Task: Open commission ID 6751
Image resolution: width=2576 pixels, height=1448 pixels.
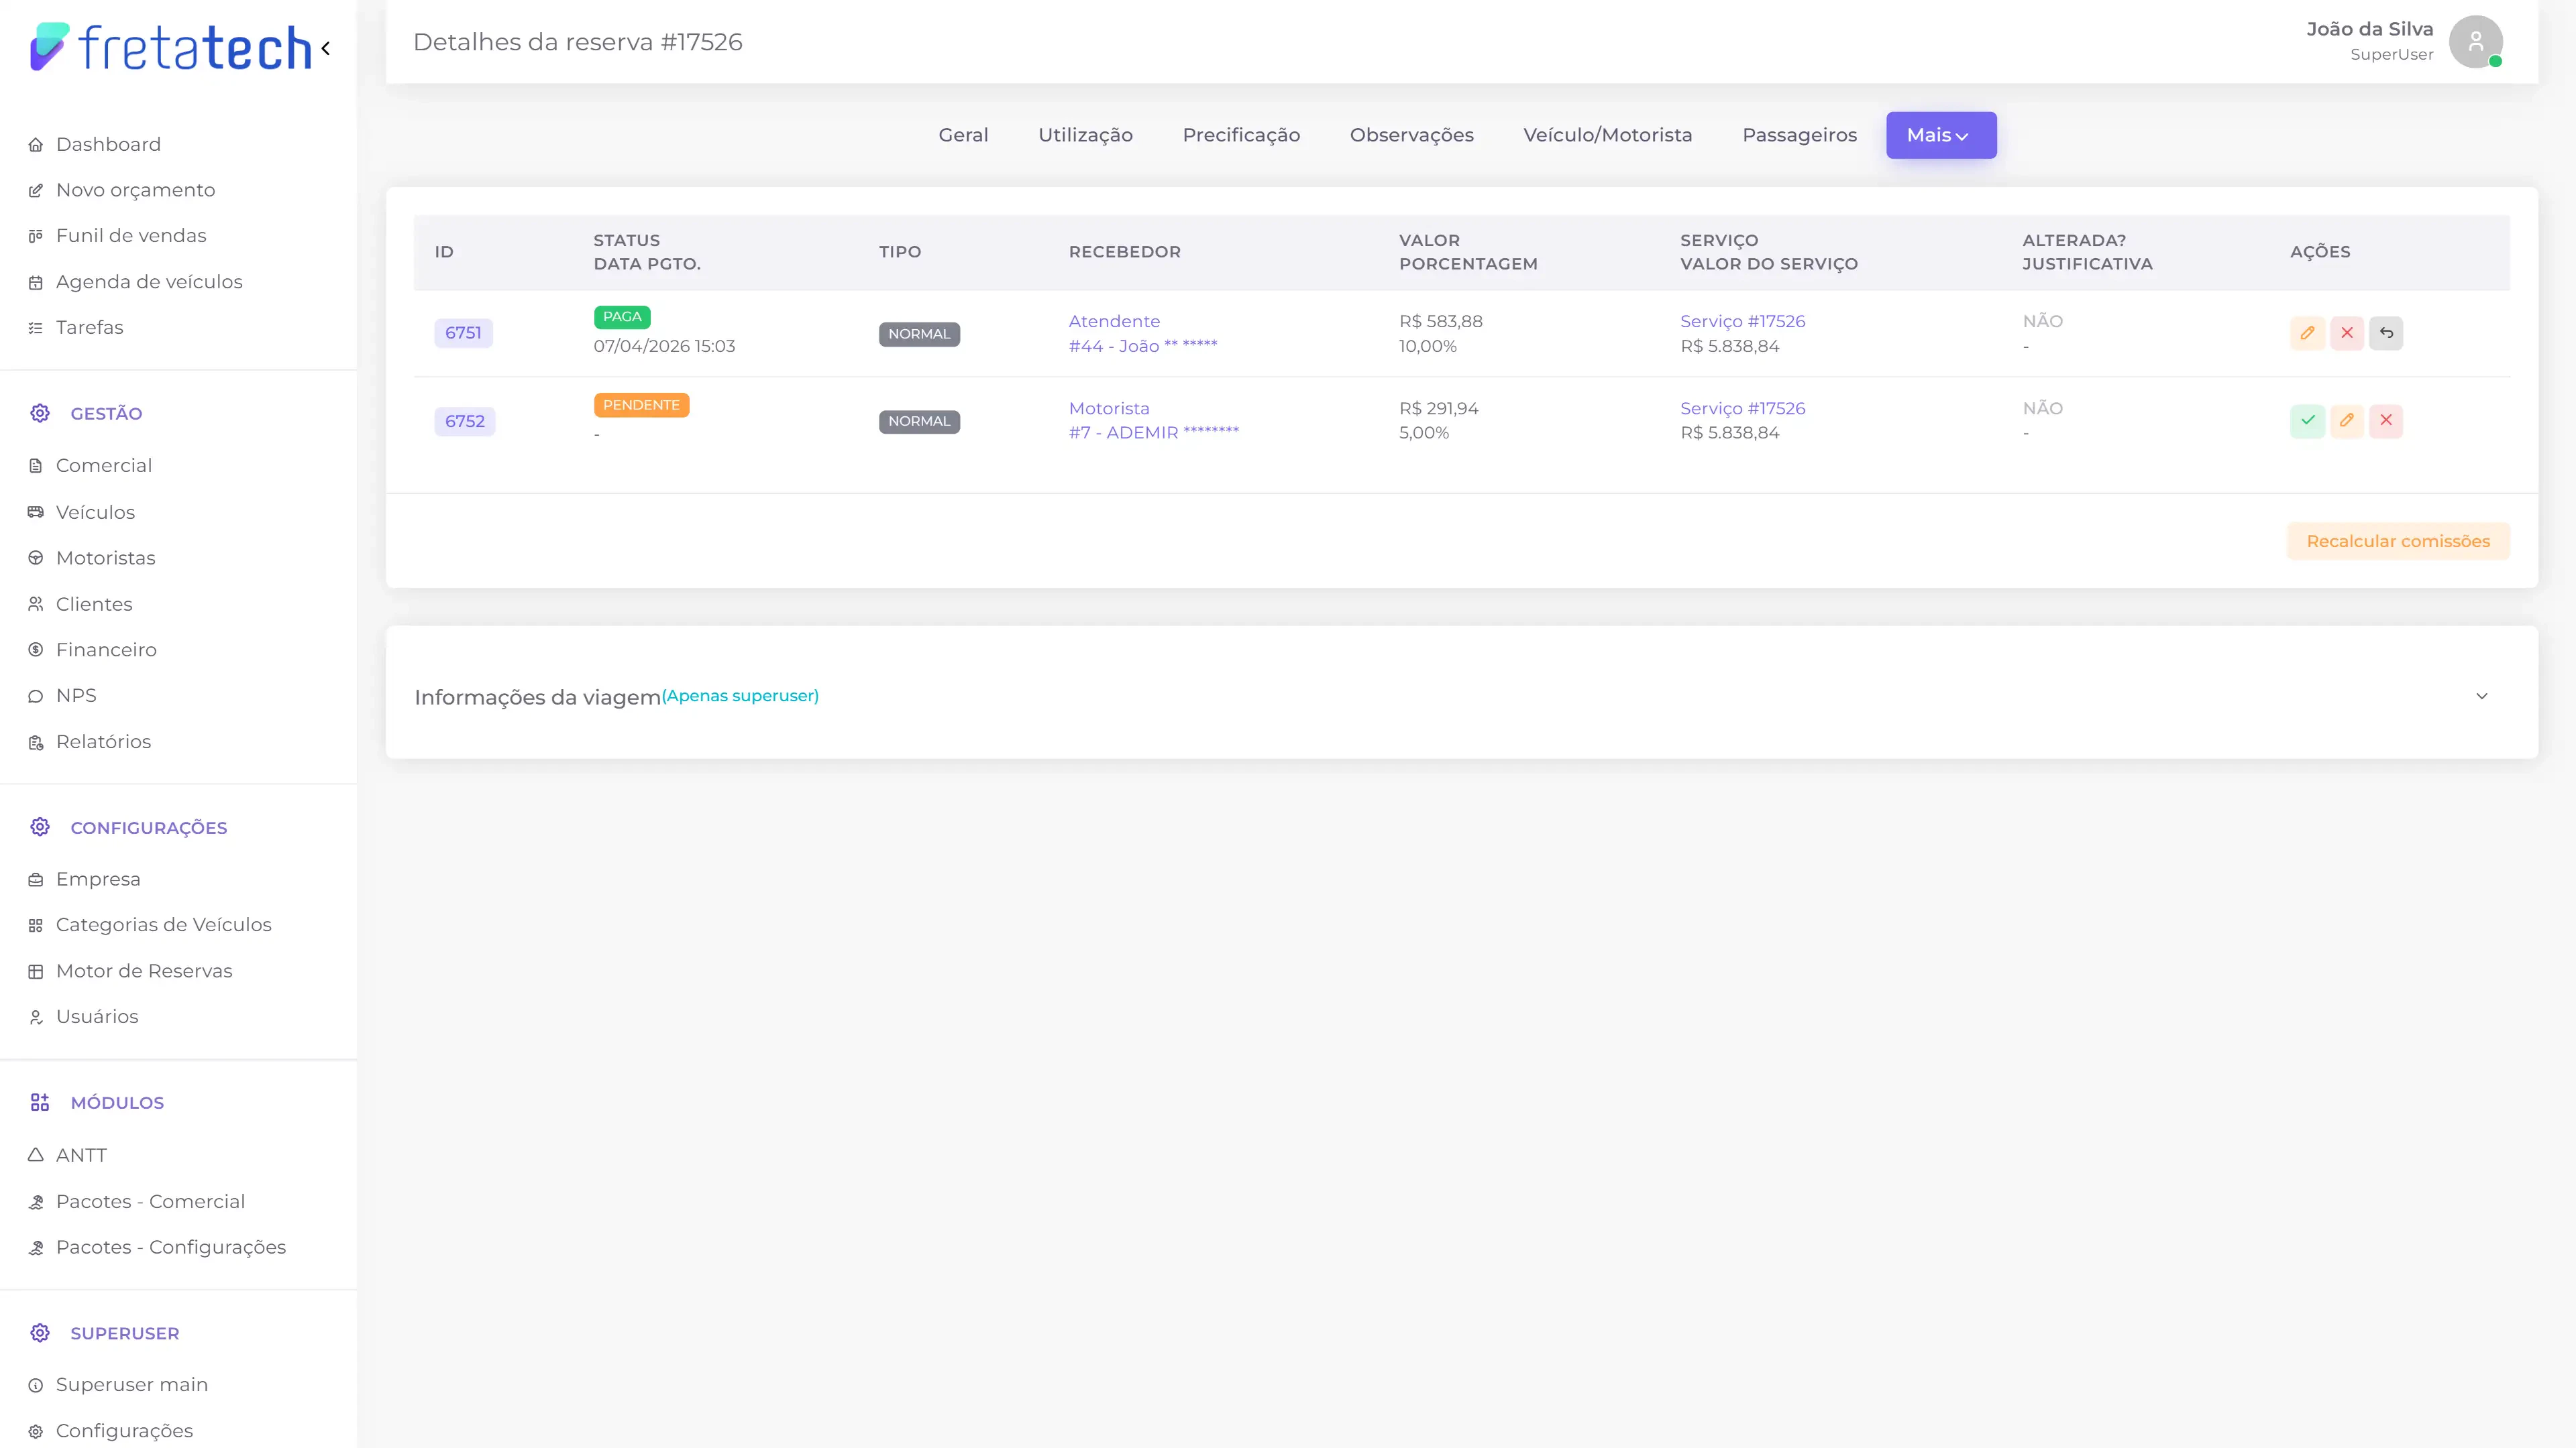Action: tap(463, 333)
